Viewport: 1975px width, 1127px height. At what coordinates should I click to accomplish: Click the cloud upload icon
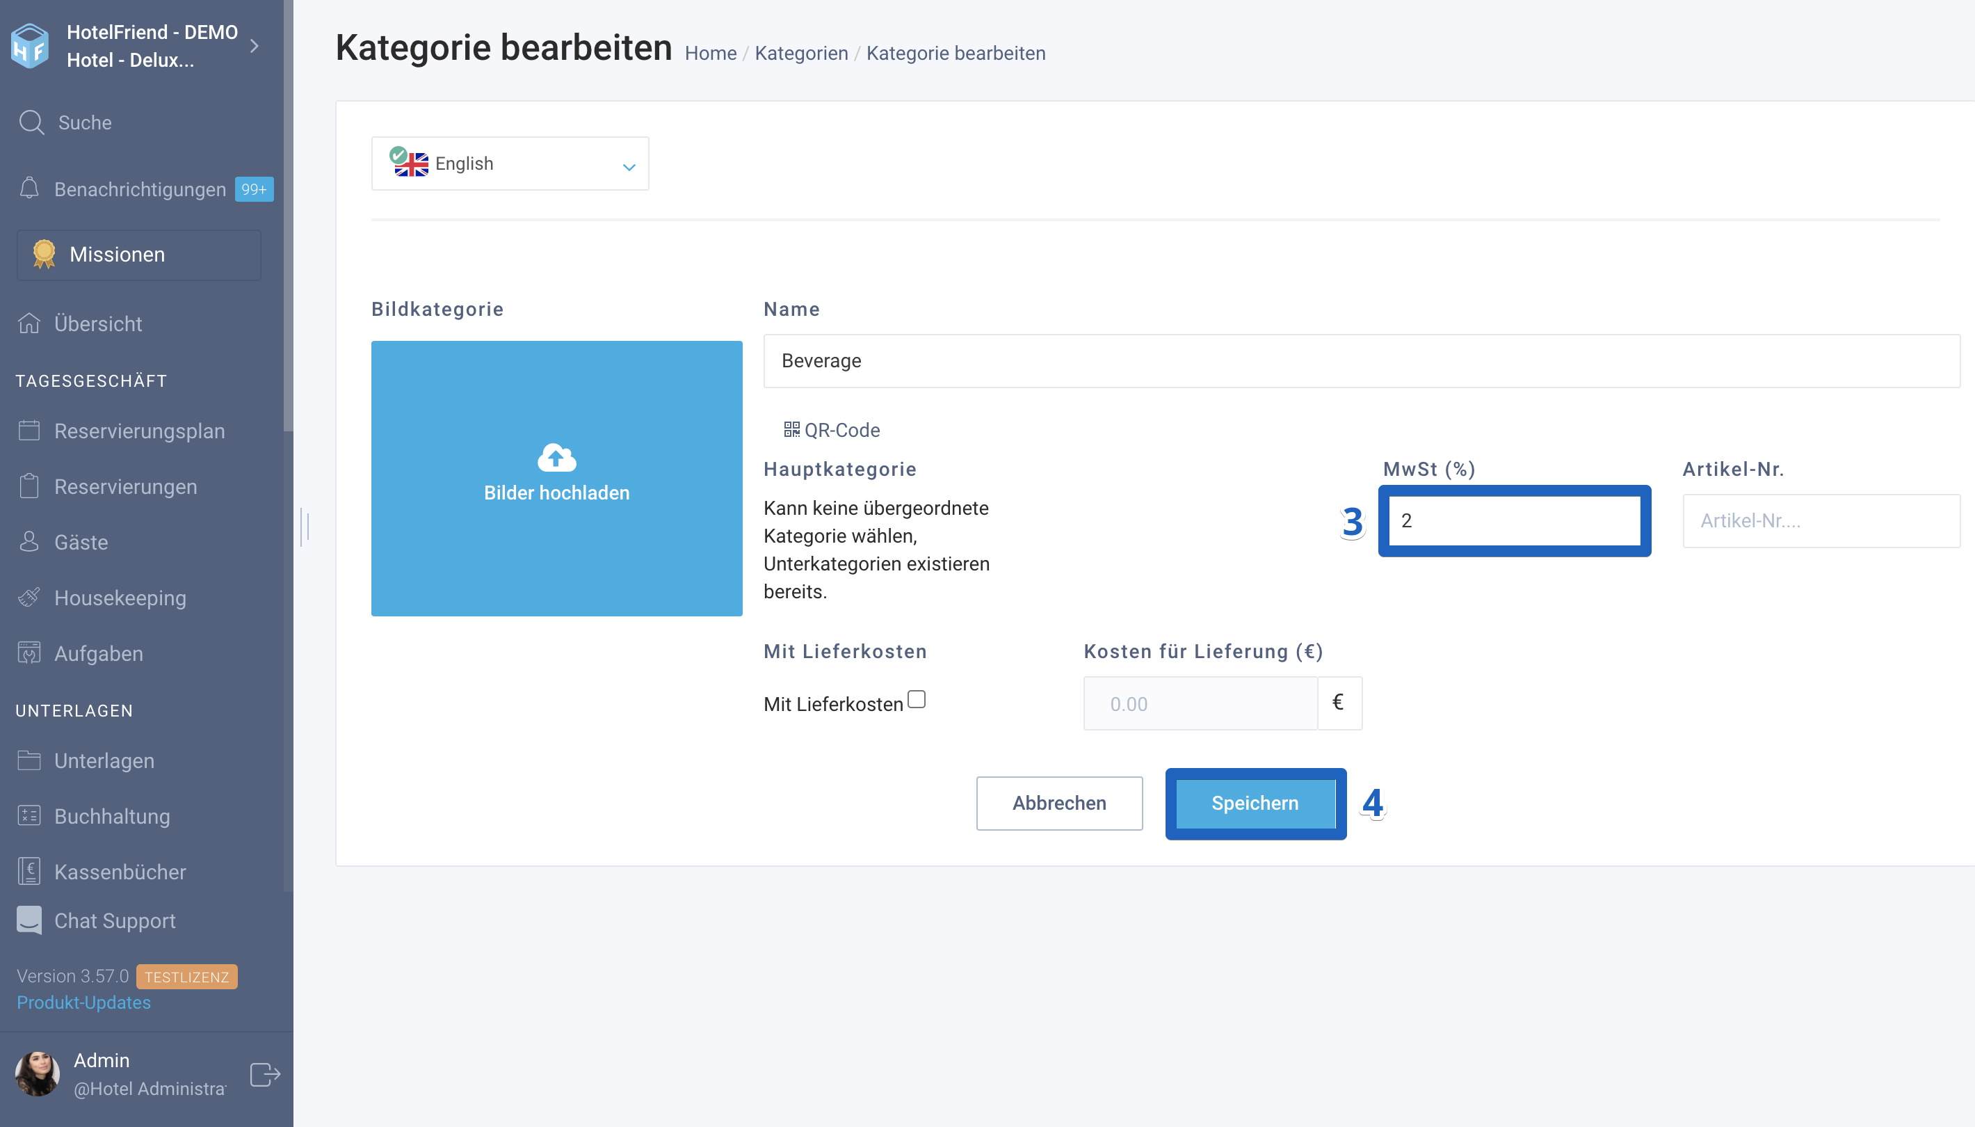click(556, 458)
